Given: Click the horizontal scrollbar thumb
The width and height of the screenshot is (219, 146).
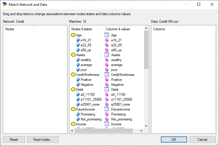Looking at the screenshot, I should tap(104, 131).
